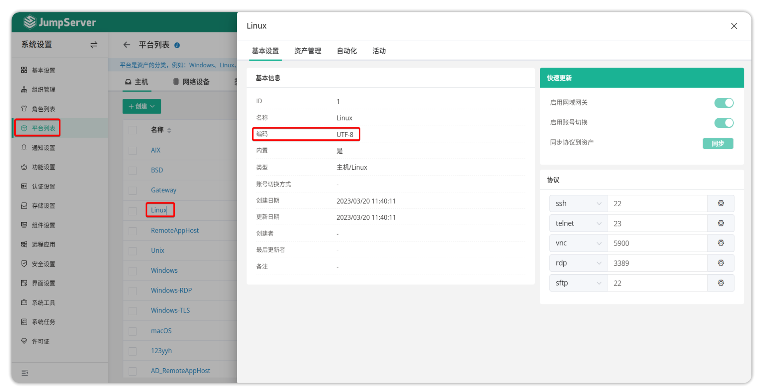Switch to the 基本设置 tab in drawer
763x391 pixels.
(x=265, y=51)
